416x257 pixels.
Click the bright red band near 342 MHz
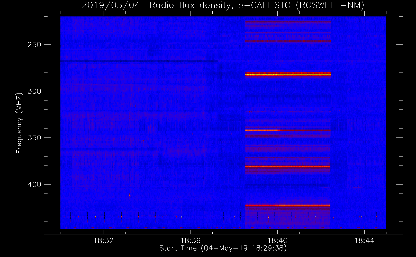288,130
